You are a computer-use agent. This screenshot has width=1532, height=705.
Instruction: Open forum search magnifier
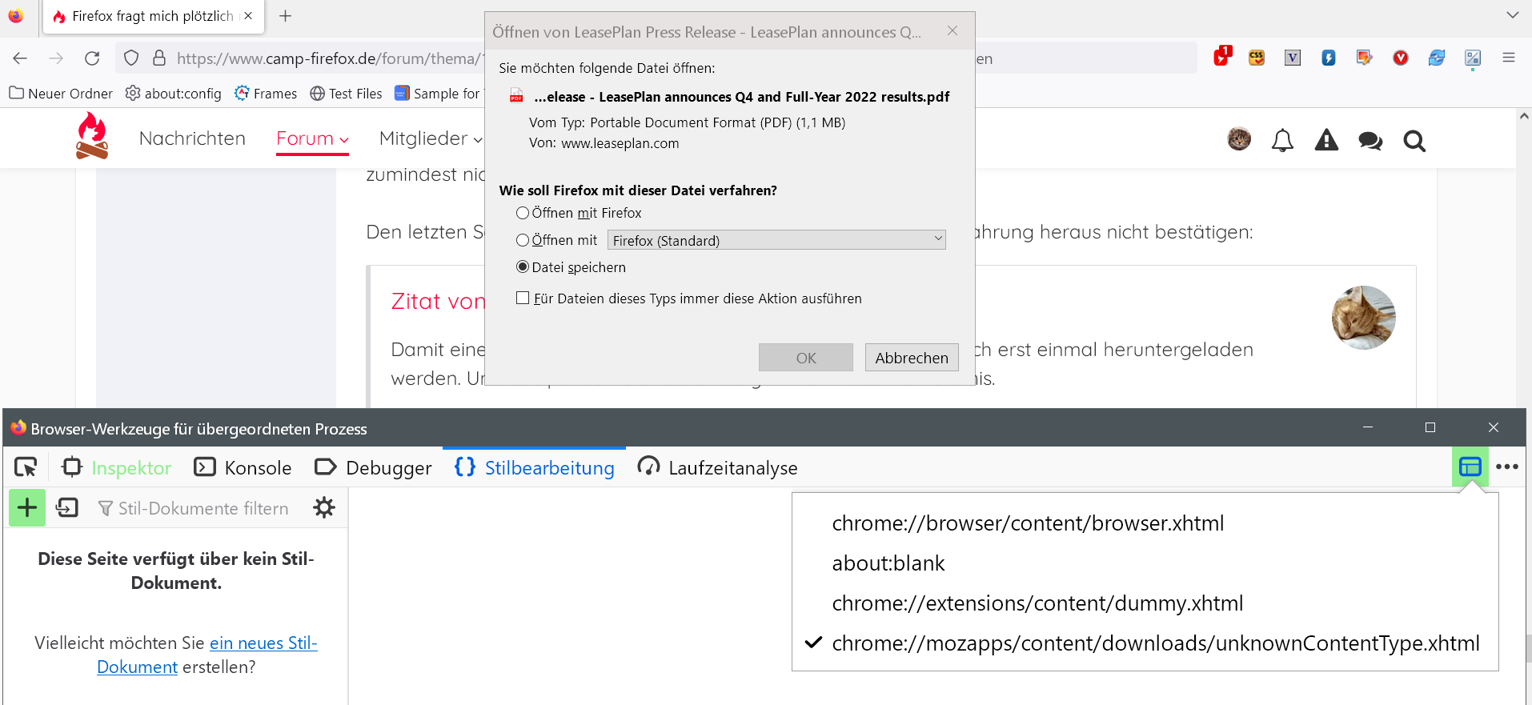(1414, 141)
